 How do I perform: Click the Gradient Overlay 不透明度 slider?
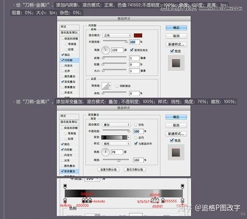pos(117,130)
